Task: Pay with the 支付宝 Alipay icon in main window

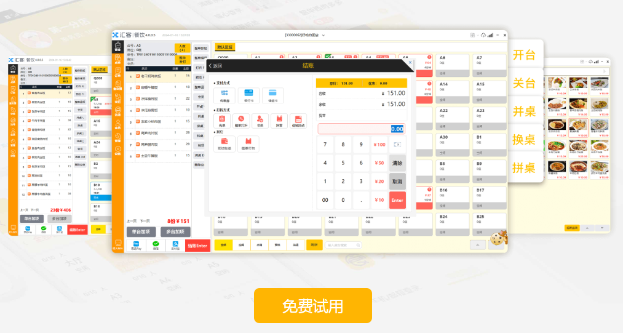Action: [175, 246]
